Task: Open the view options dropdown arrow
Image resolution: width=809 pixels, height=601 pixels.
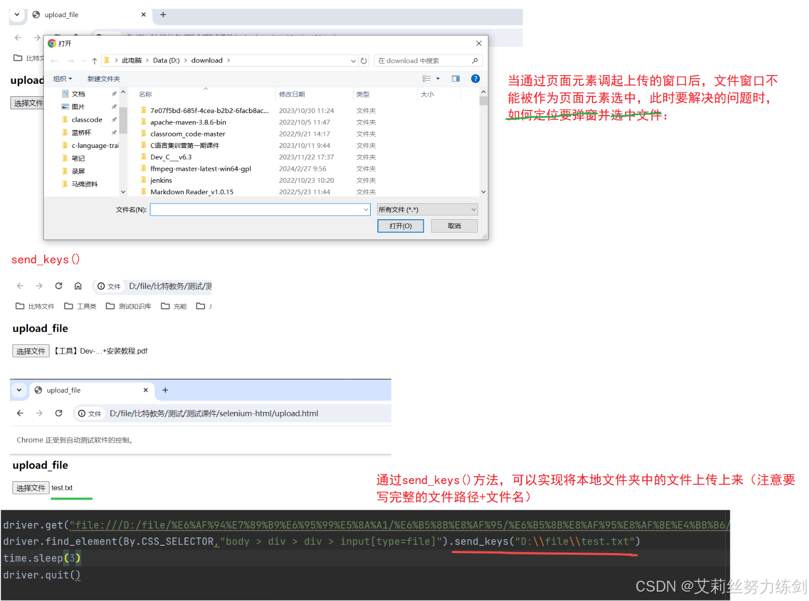Action: [438, 79]
